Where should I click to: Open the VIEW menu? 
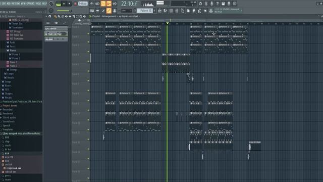[23, 4]
